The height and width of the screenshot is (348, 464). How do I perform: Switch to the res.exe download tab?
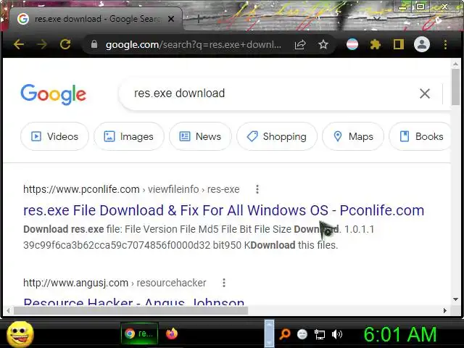click(95, 19)
